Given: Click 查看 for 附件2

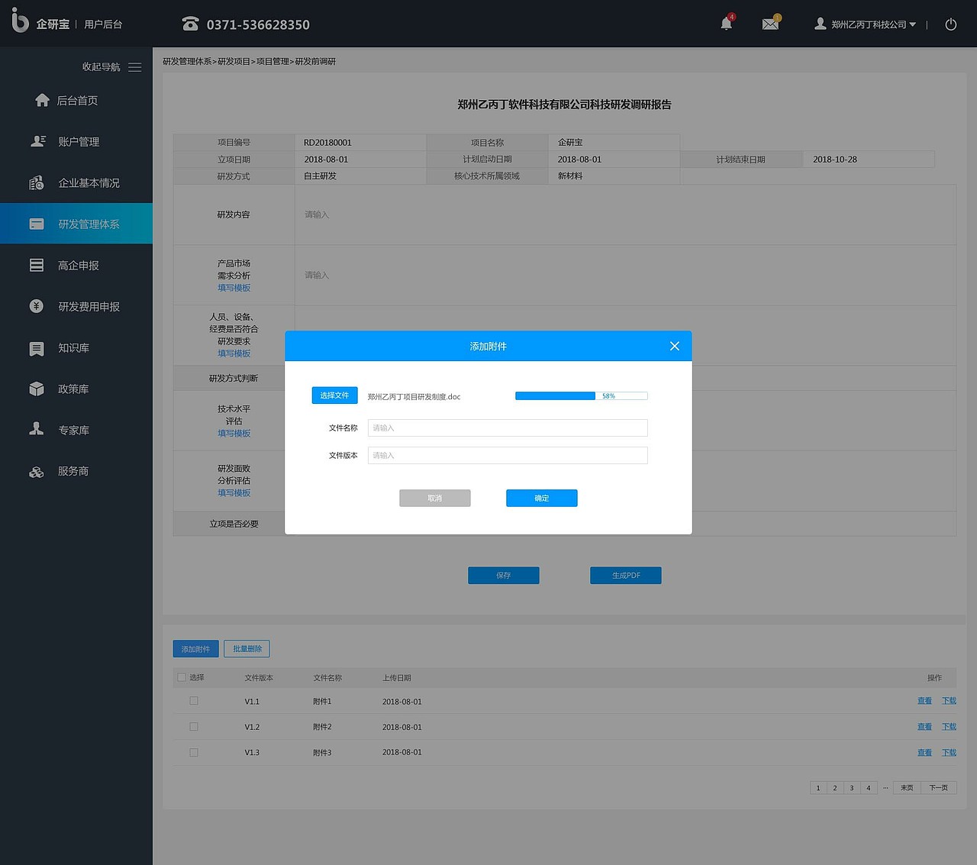Looking at the screenshot, I should click(924, 727).
